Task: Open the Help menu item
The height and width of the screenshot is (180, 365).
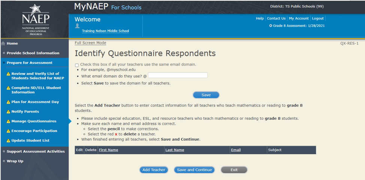Action: pyautogui.click(x=260, y=18)
